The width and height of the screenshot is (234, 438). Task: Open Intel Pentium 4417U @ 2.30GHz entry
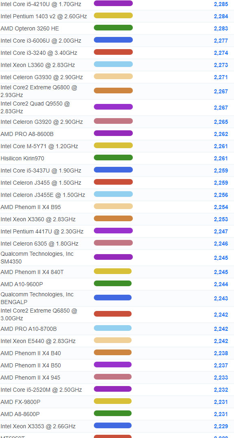tap(42, 231)
